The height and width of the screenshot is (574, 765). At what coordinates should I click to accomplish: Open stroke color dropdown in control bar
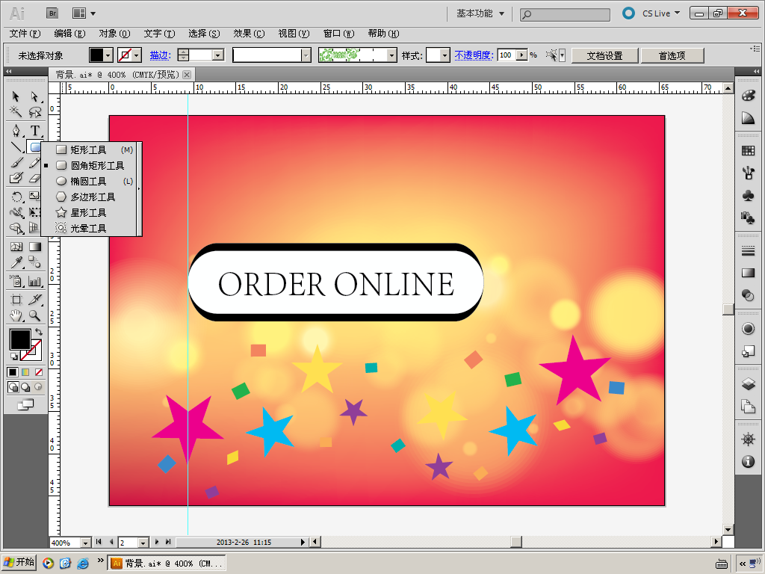tap(137, 55)
